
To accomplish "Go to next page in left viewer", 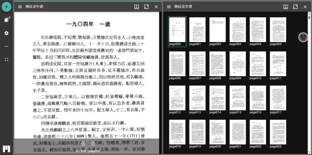I will pyautogui.click(x=93, y=143).
